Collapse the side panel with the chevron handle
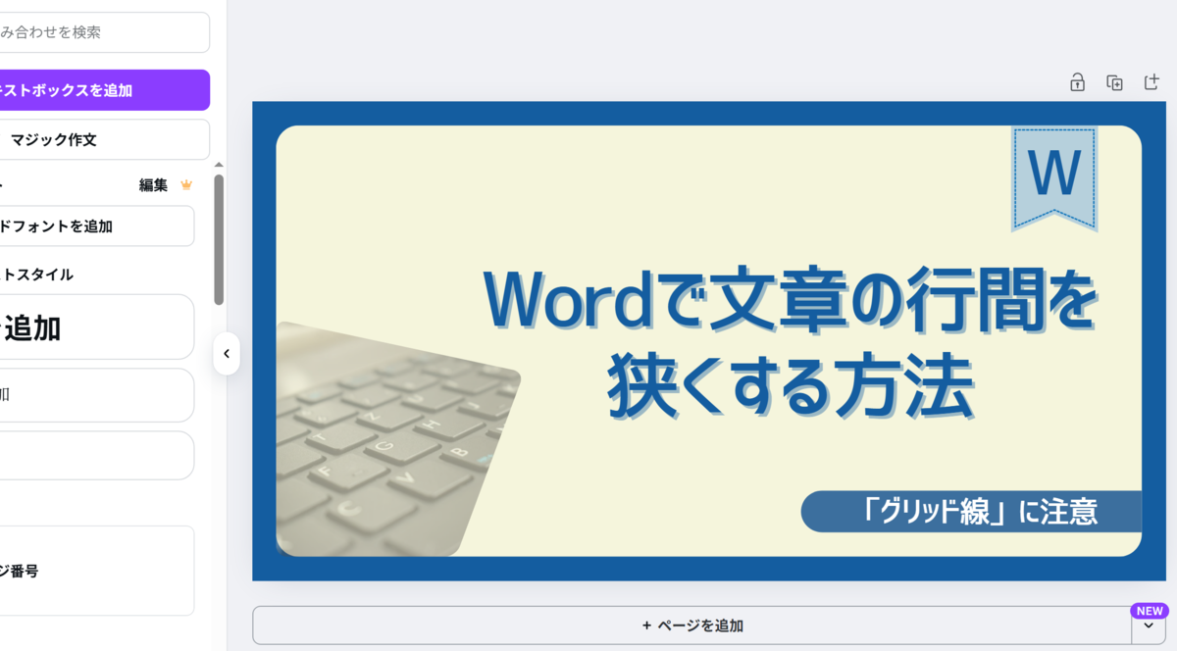 coord(227,354)
